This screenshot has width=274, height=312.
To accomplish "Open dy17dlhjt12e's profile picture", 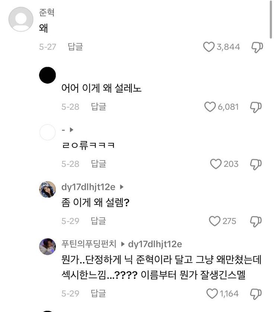I will coord(47,190).
